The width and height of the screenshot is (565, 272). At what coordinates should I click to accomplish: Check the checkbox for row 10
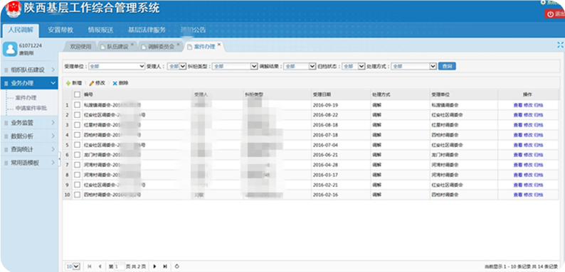(x=77, y=195)
